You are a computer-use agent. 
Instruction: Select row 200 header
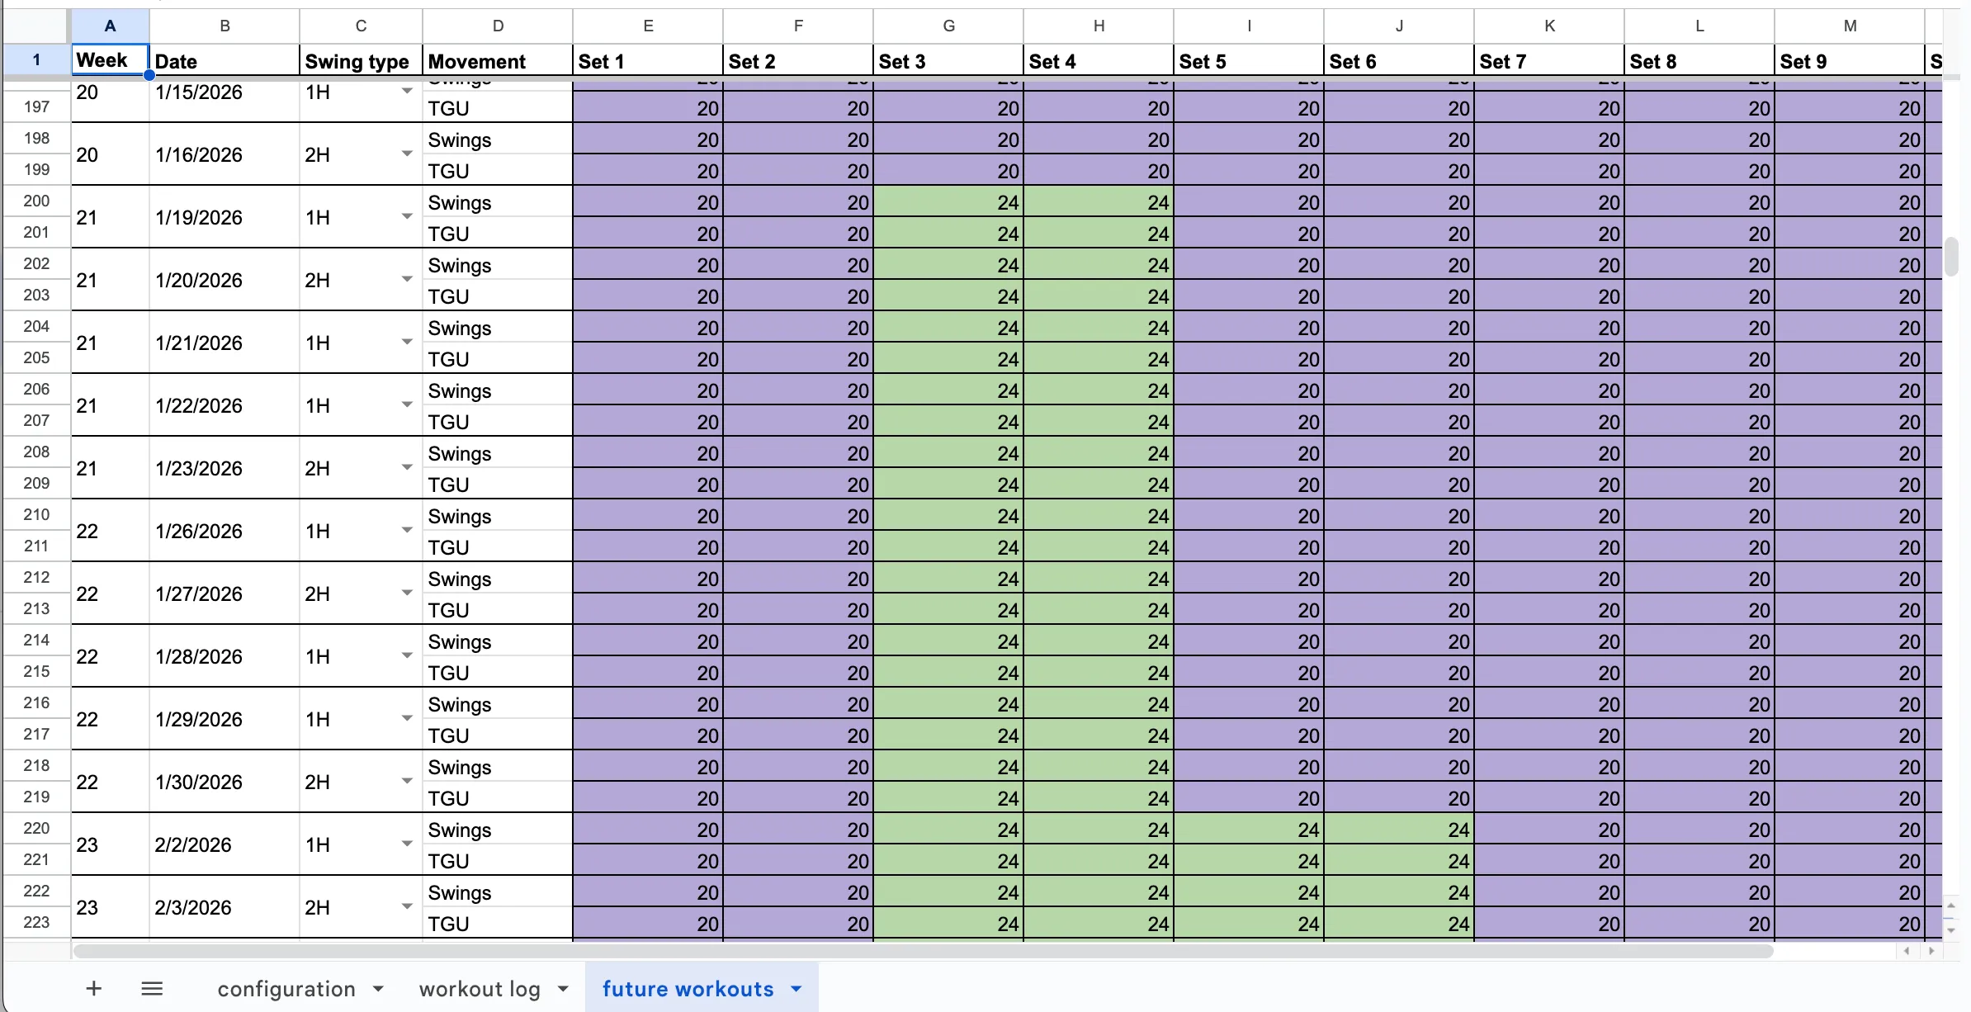[36, 201]
